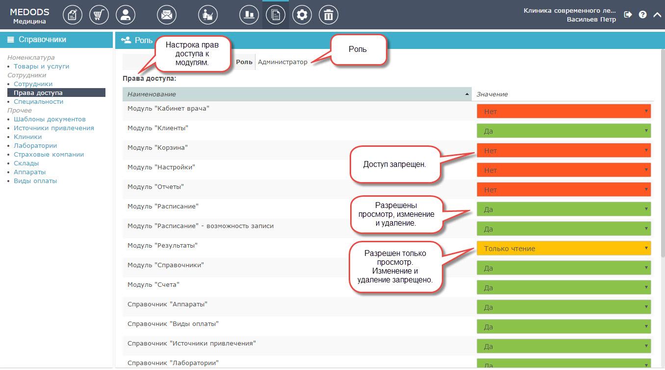Change access value for Модуль "Отчеты"
The width and height of the screenshot is (665, 370).
point(563,189)
